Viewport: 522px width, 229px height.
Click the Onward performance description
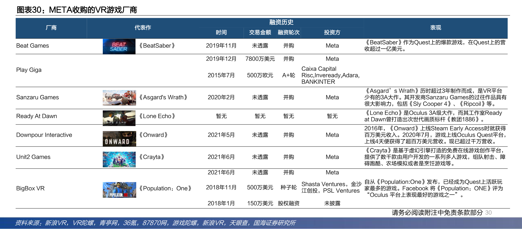click(436, 135)
